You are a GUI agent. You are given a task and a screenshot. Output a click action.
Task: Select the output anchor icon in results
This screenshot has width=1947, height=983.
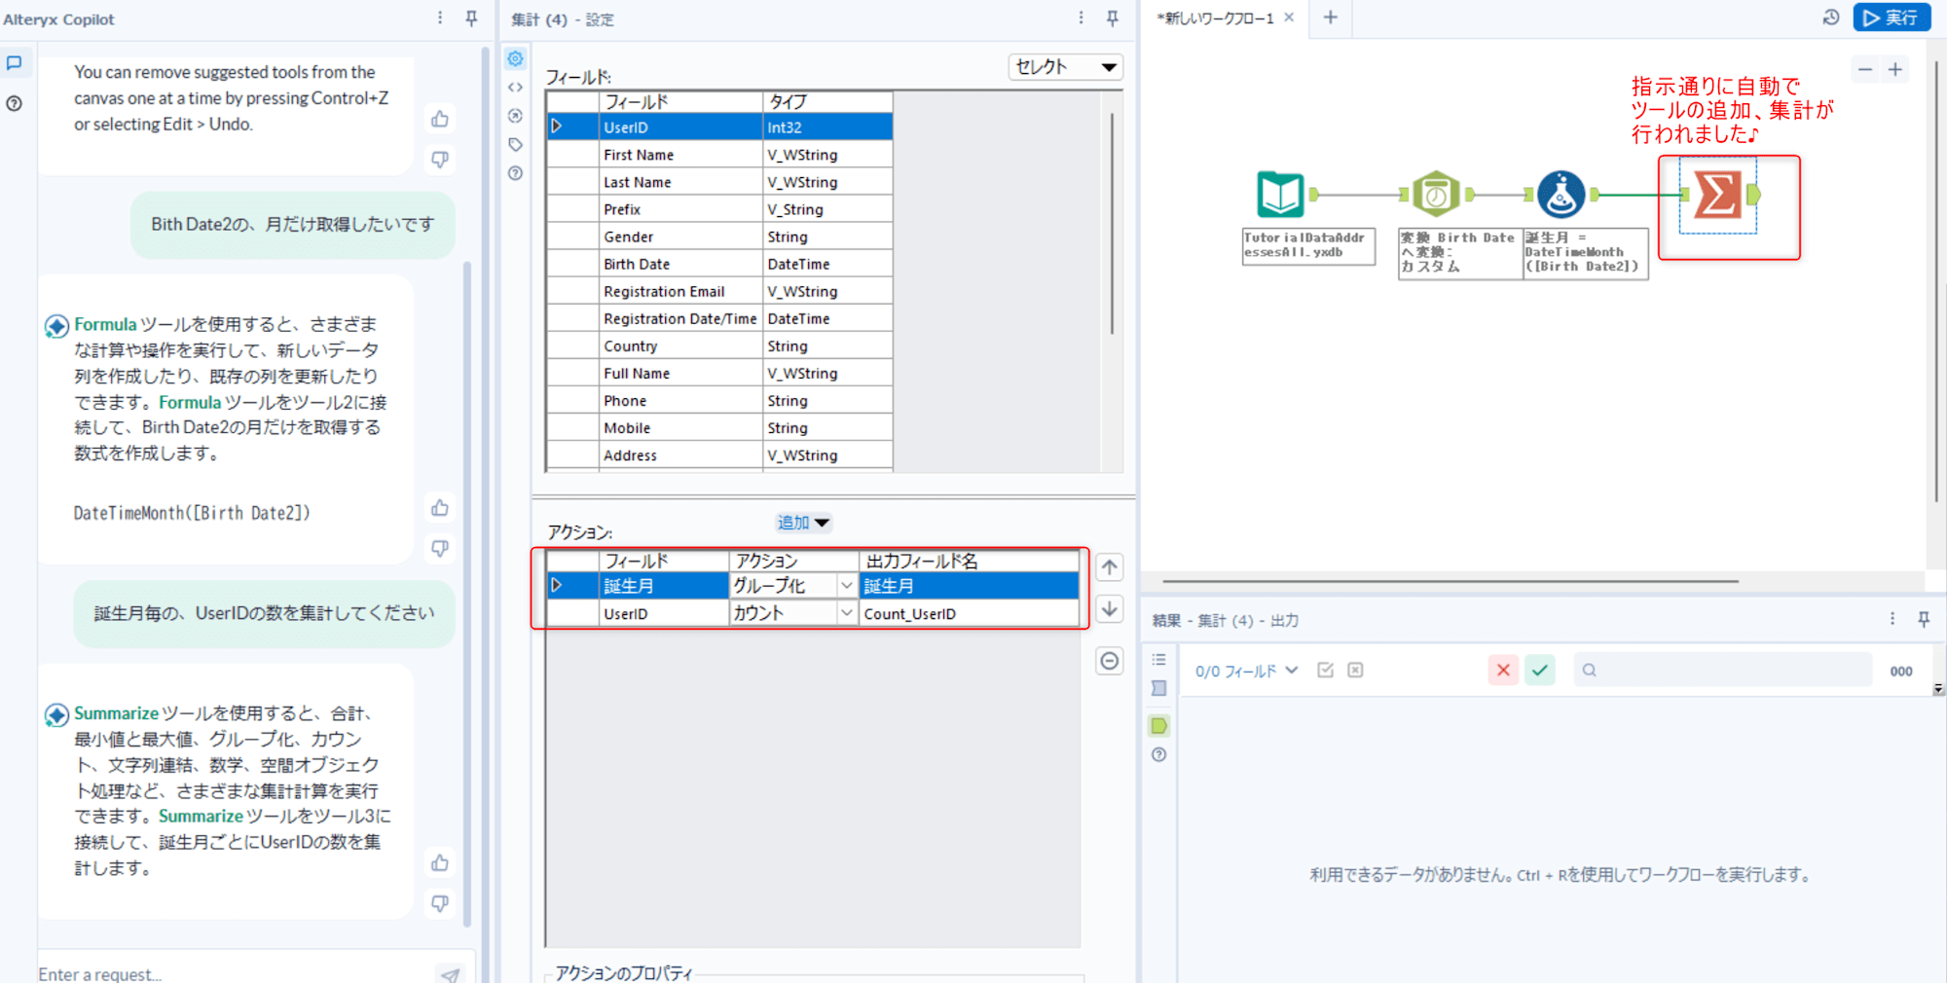(1159, 726)
